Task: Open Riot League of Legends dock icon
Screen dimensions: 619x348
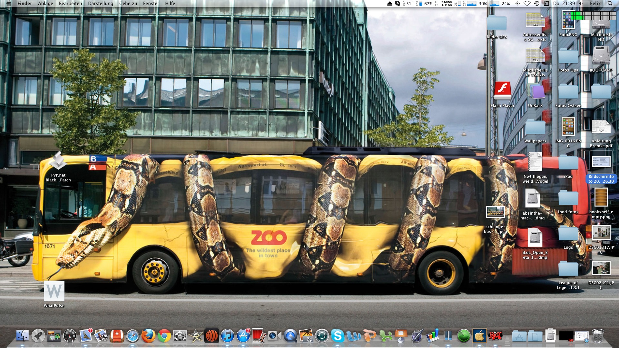Action: tap(495, 336)
